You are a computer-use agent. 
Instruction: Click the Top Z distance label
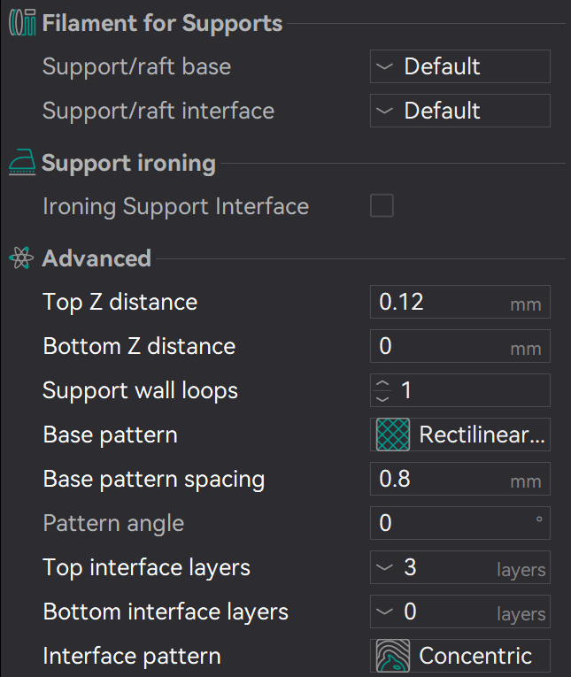point(120,302)
